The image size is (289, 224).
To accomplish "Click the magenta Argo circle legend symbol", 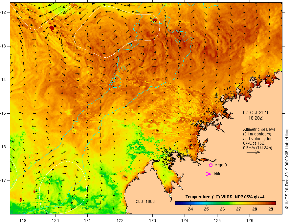I will point(211,165).
